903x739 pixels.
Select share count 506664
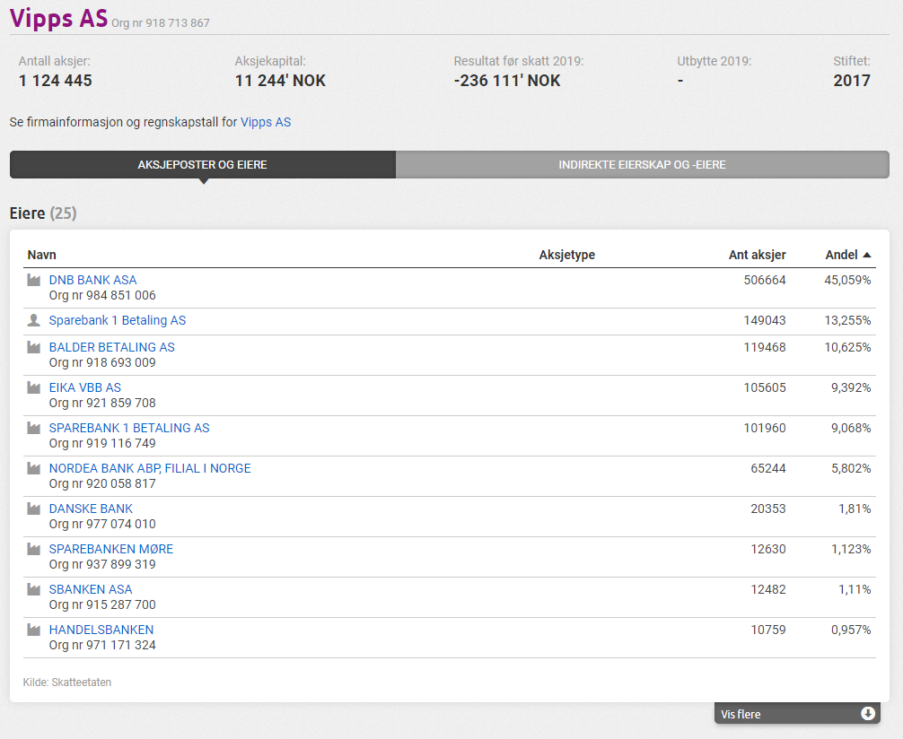[764, 281]
